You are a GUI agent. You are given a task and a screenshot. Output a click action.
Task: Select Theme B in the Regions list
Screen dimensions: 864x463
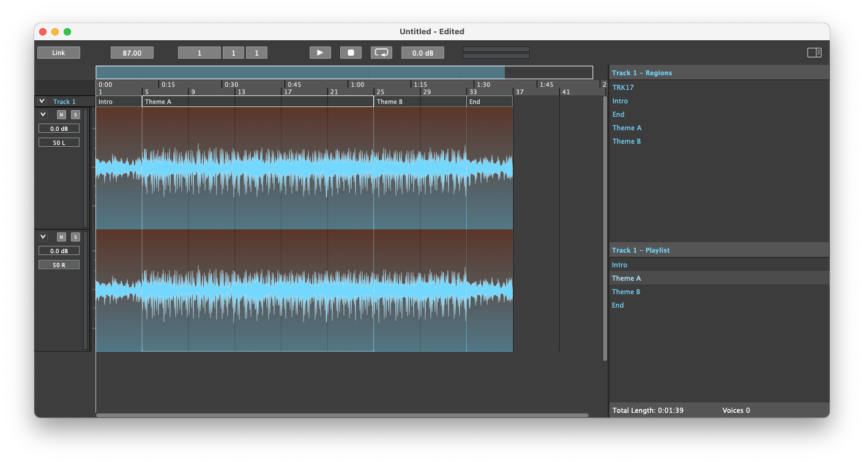pos(627,141)
